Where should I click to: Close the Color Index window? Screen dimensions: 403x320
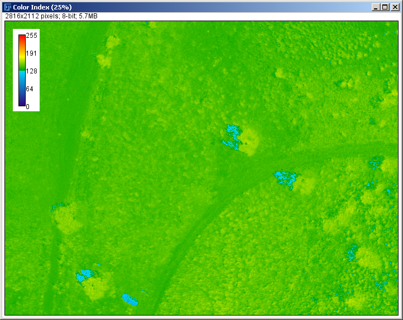pos(395,7)
